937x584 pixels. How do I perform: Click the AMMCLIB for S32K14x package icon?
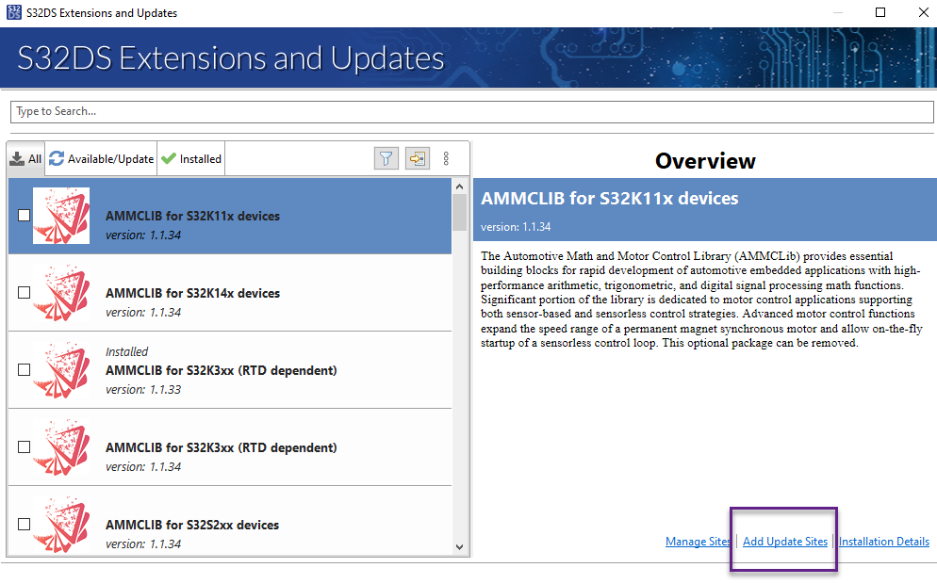[61, 293]
